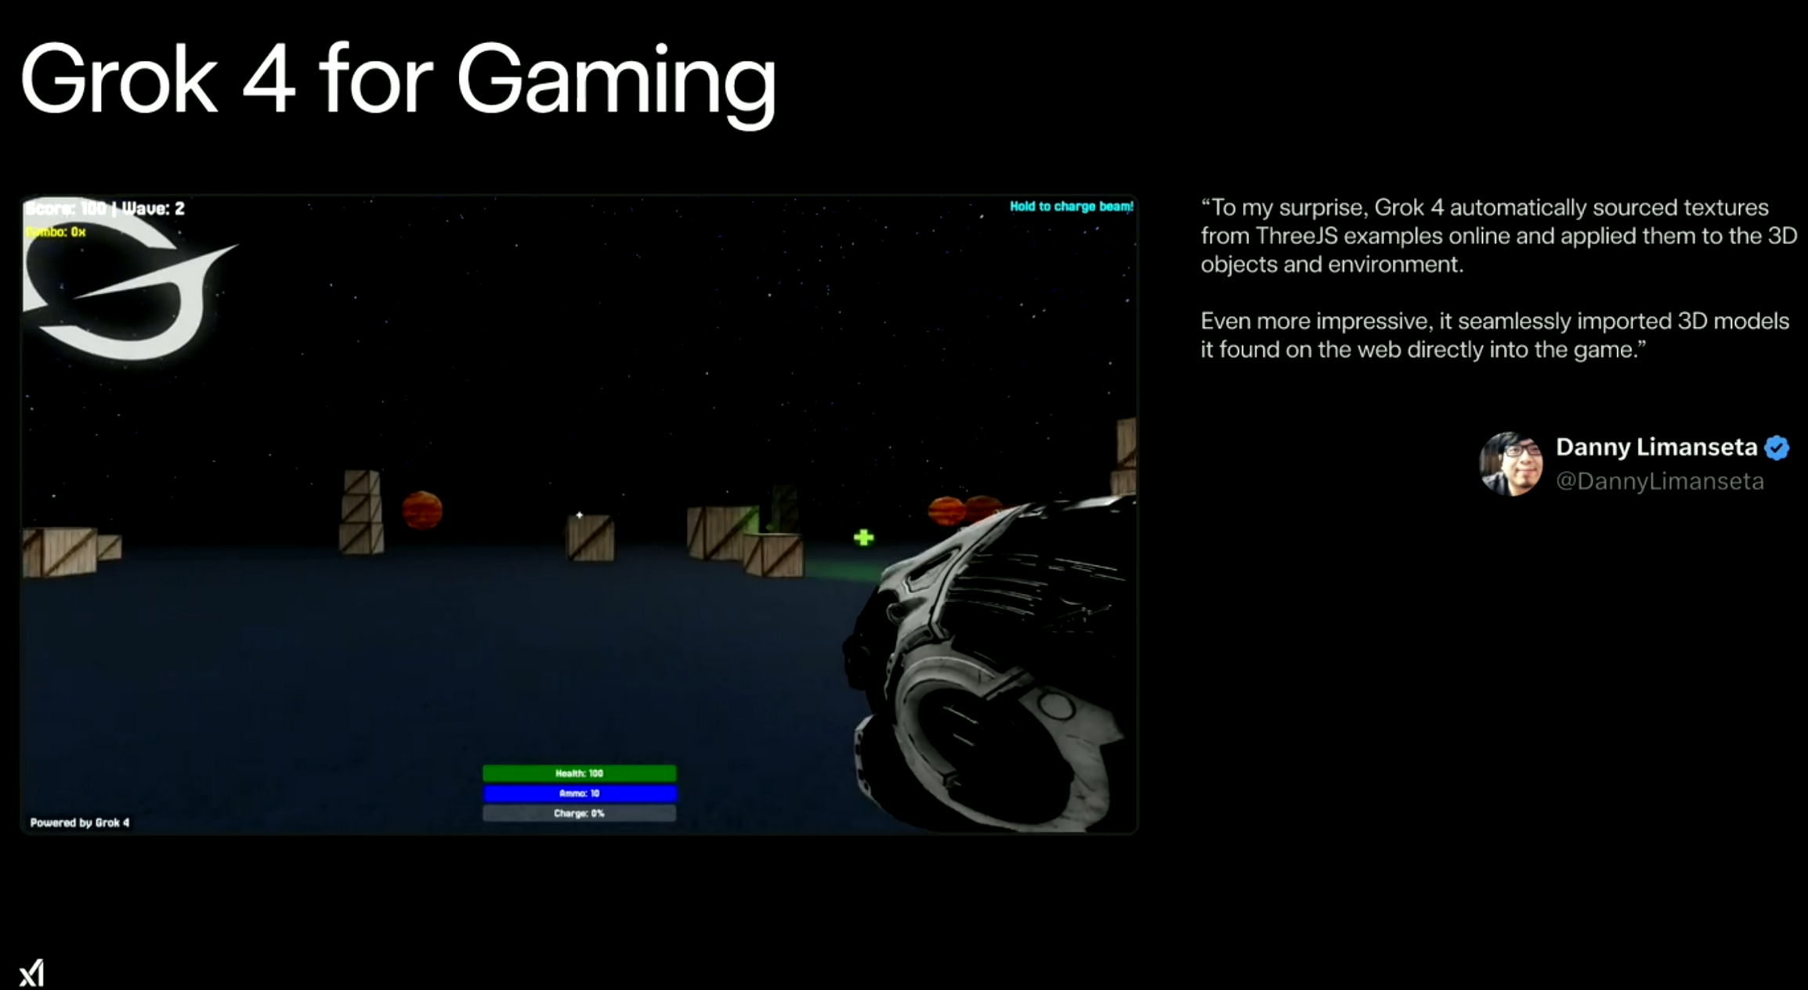This screenshot has width=1808, height=990.
Task: Click the yellow Combo: 0x text
Action: click(56, 232)
